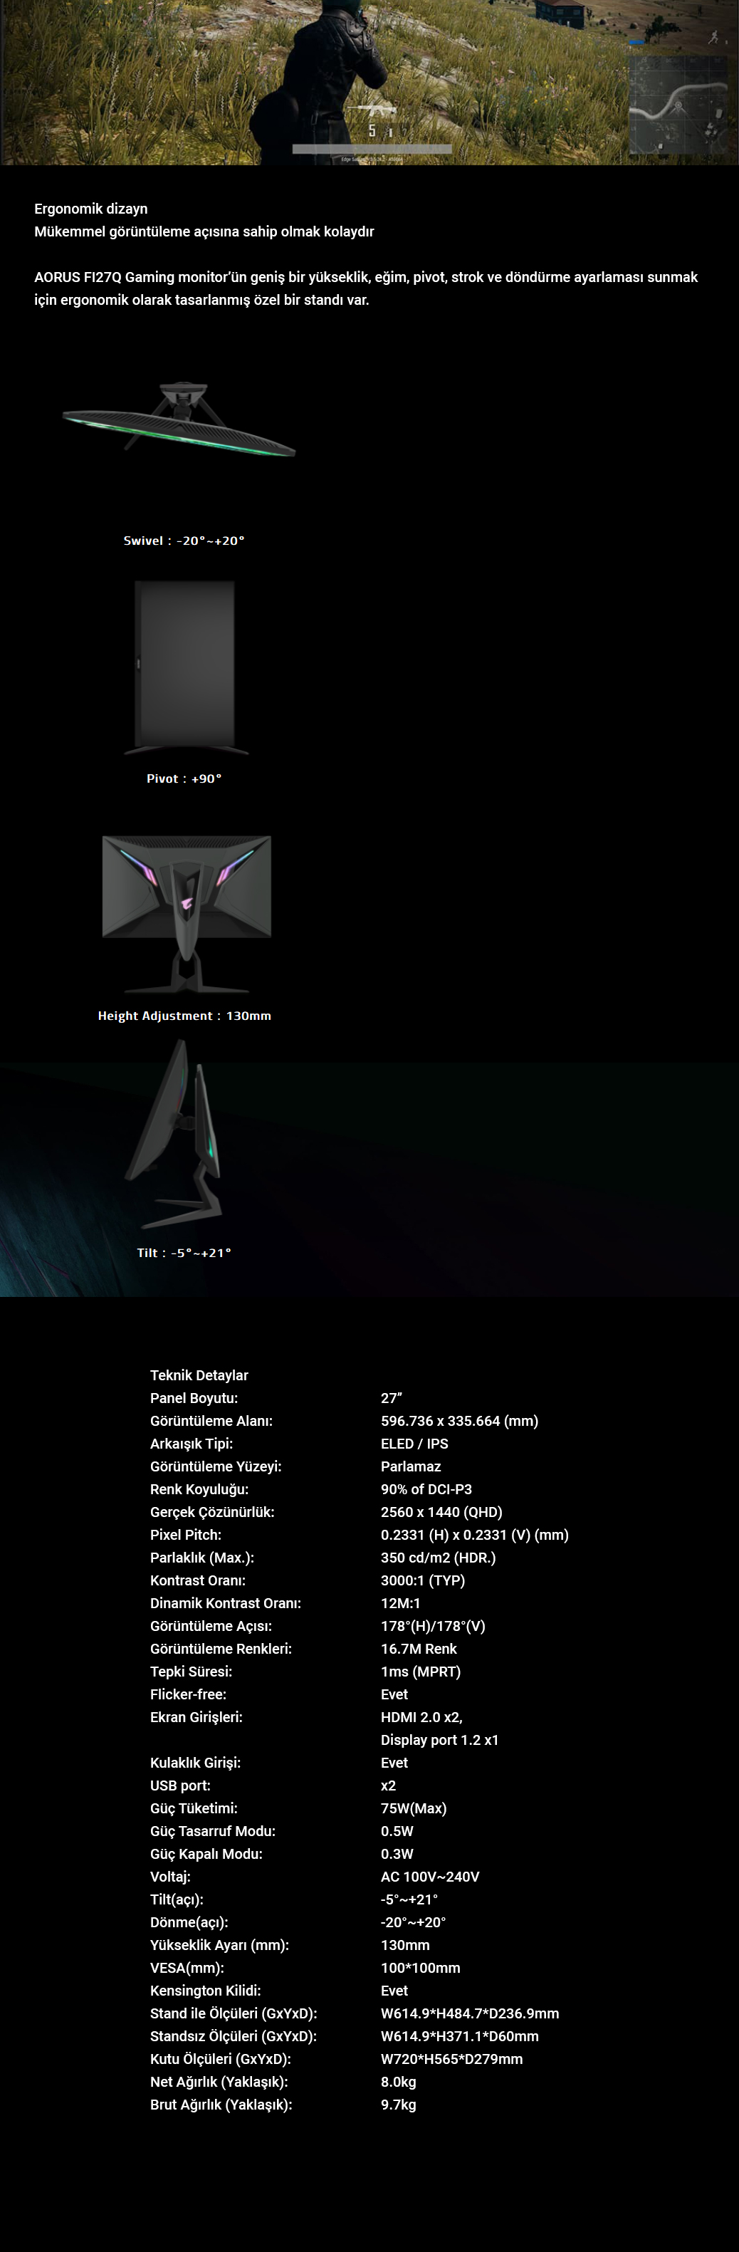
Task: Click the 'Pixel Pitch:' label
Action: [185, 1534]
